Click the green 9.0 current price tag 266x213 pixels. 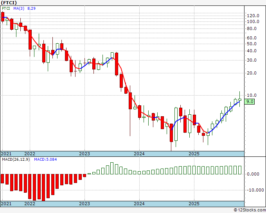[250, 101]
